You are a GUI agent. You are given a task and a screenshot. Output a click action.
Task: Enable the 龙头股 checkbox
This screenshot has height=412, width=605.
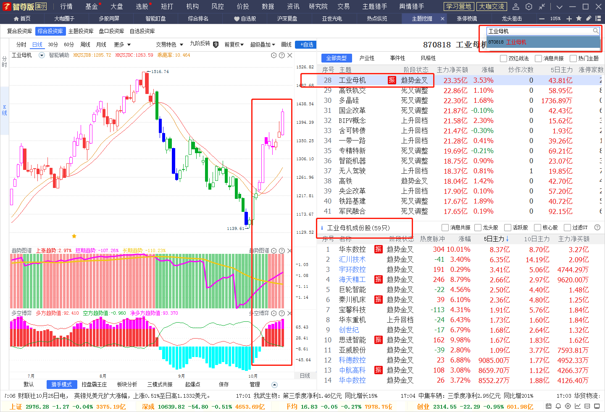(x=478, y=227)
